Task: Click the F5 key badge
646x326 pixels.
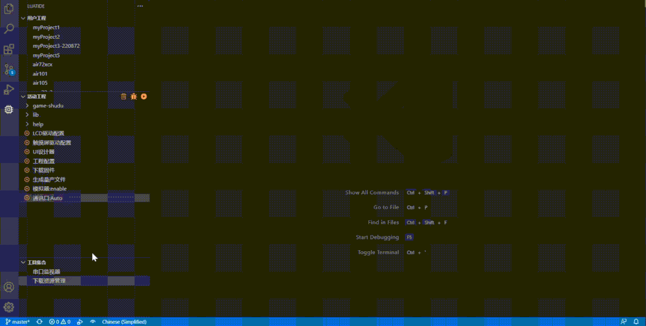Action: point(409,237)
